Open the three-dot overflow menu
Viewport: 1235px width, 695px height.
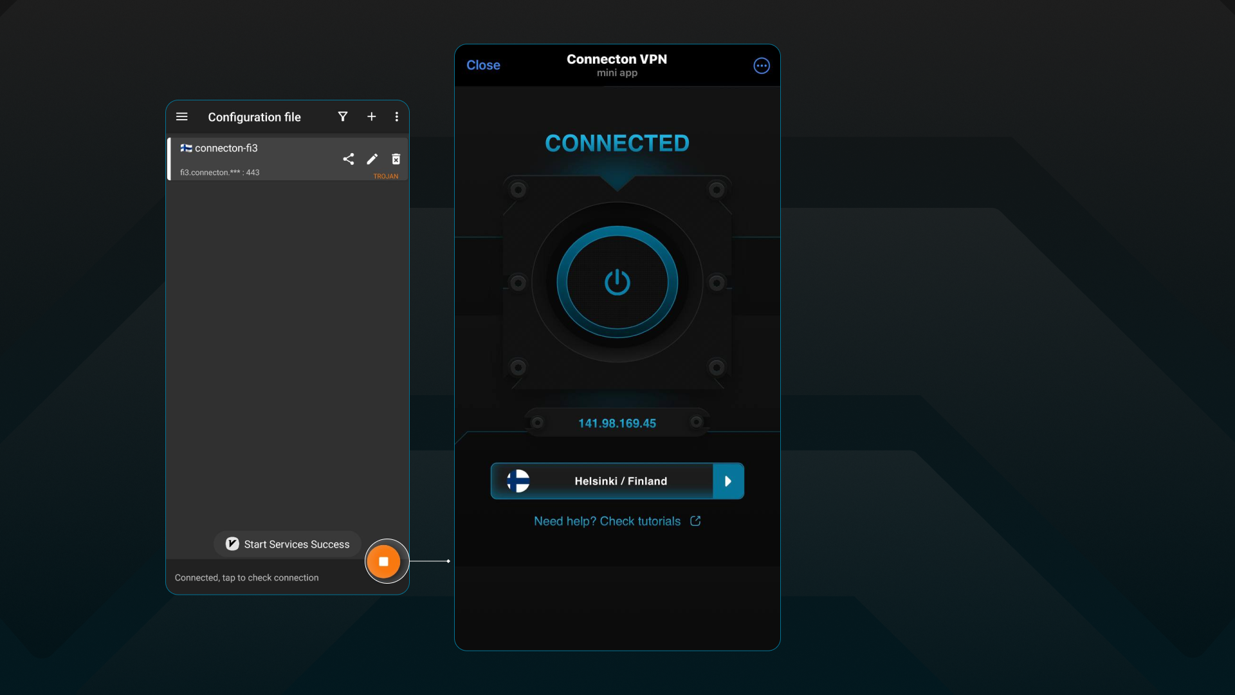[x=396, y=116]
